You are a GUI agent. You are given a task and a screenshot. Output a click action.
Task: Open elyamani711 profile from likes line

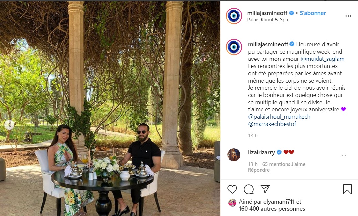tap(279, 202)
